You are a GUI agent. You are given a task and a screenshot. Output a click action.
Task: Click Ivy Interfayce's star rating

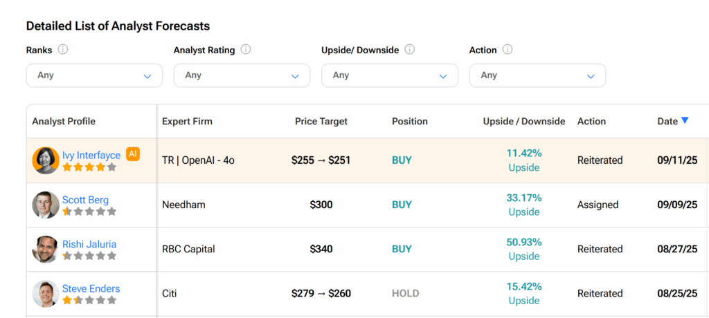[89, 167]
